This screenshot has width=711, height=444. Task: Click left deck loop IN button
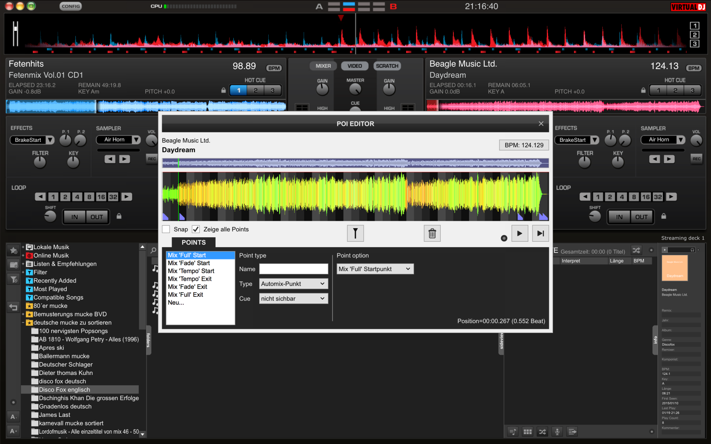[74, 217]
